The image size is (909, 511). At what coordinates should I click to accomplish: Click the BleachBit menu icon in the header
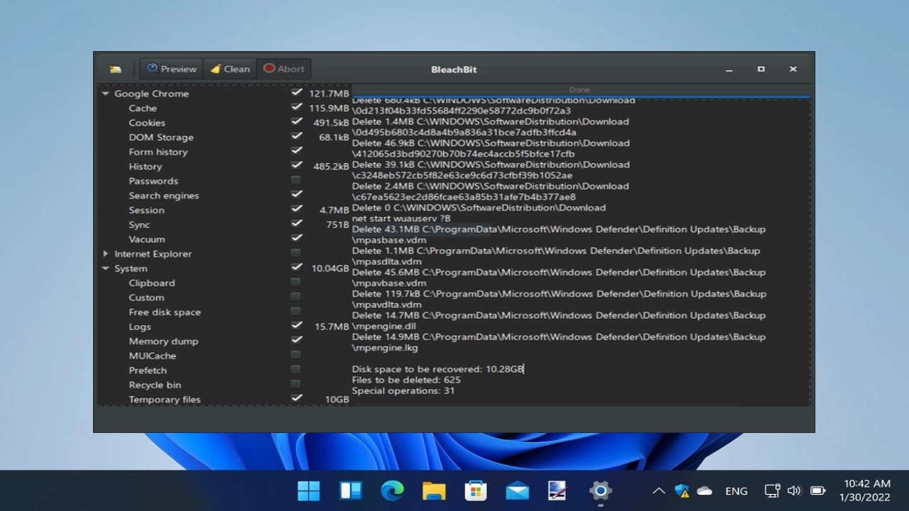[115, 69]
